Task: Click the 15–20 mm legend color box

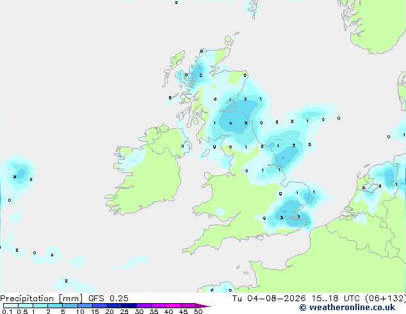Action: [x=99, y=306]
